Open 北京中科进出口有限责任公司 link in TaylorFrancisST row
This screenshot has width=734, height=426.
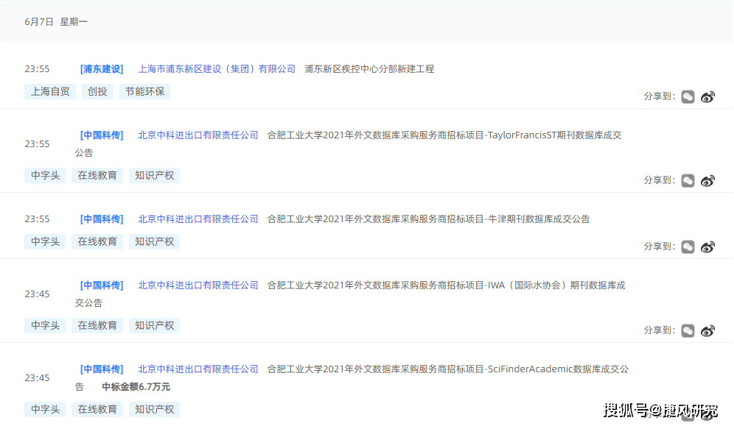coord(198,135)
